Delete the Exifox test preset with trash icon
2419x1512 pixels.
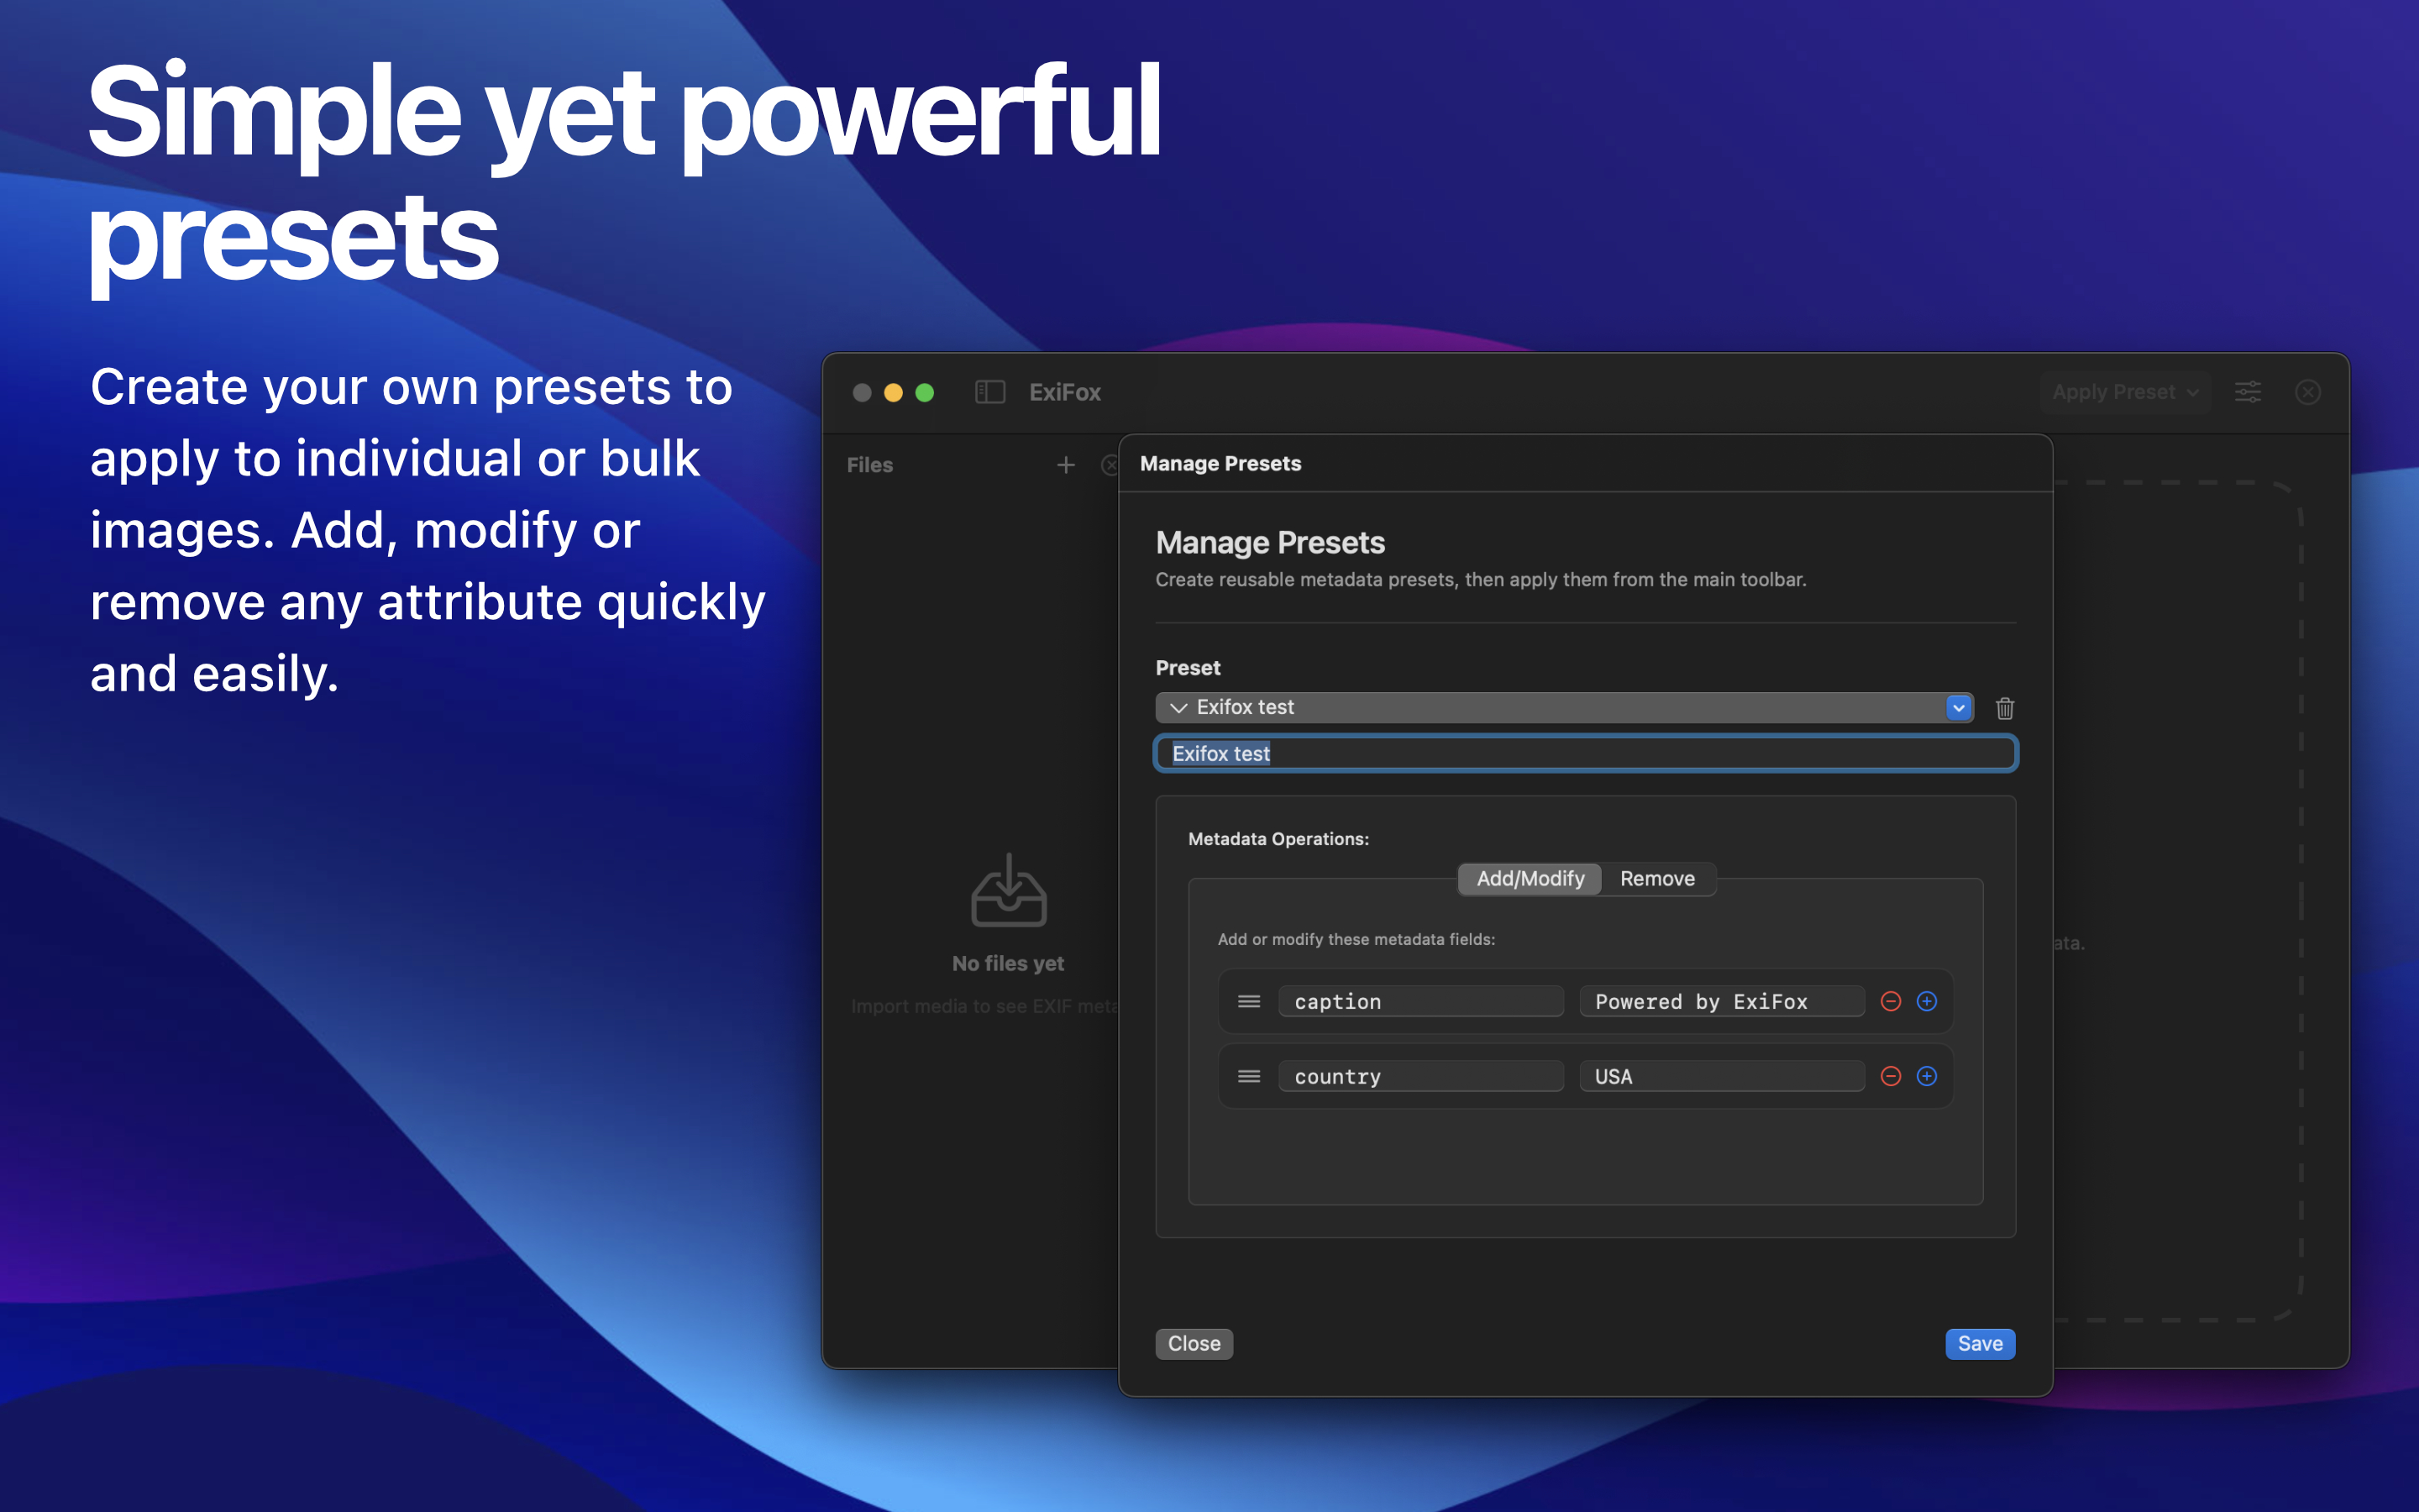2004,708
